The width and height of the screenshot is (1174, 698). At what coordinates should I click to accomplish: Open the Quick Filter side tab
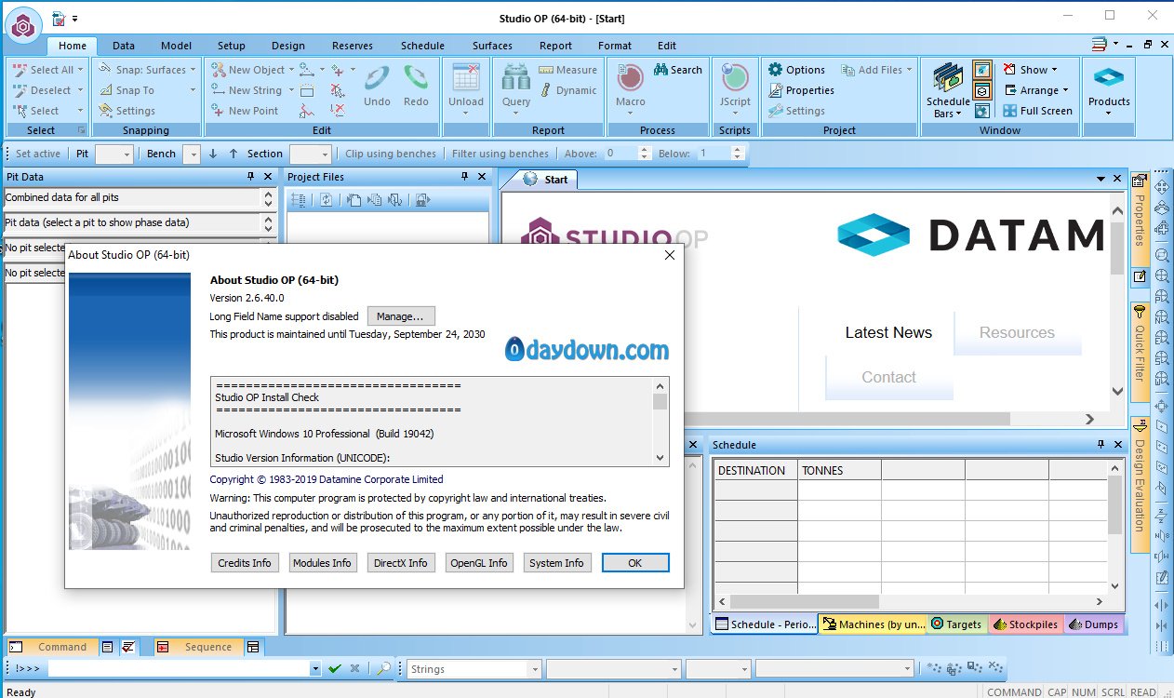pyautogui.click(x=1140, y=352)
